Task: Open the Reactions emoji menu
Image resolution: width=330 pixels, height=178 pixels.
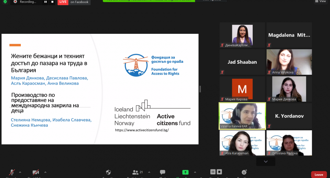Action: coord(244,172)
